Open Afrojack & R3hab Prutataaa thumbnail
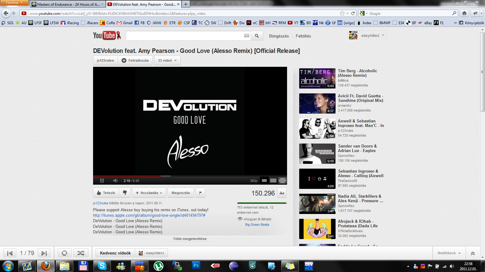 pyautogui.click(x=317, y=229)
